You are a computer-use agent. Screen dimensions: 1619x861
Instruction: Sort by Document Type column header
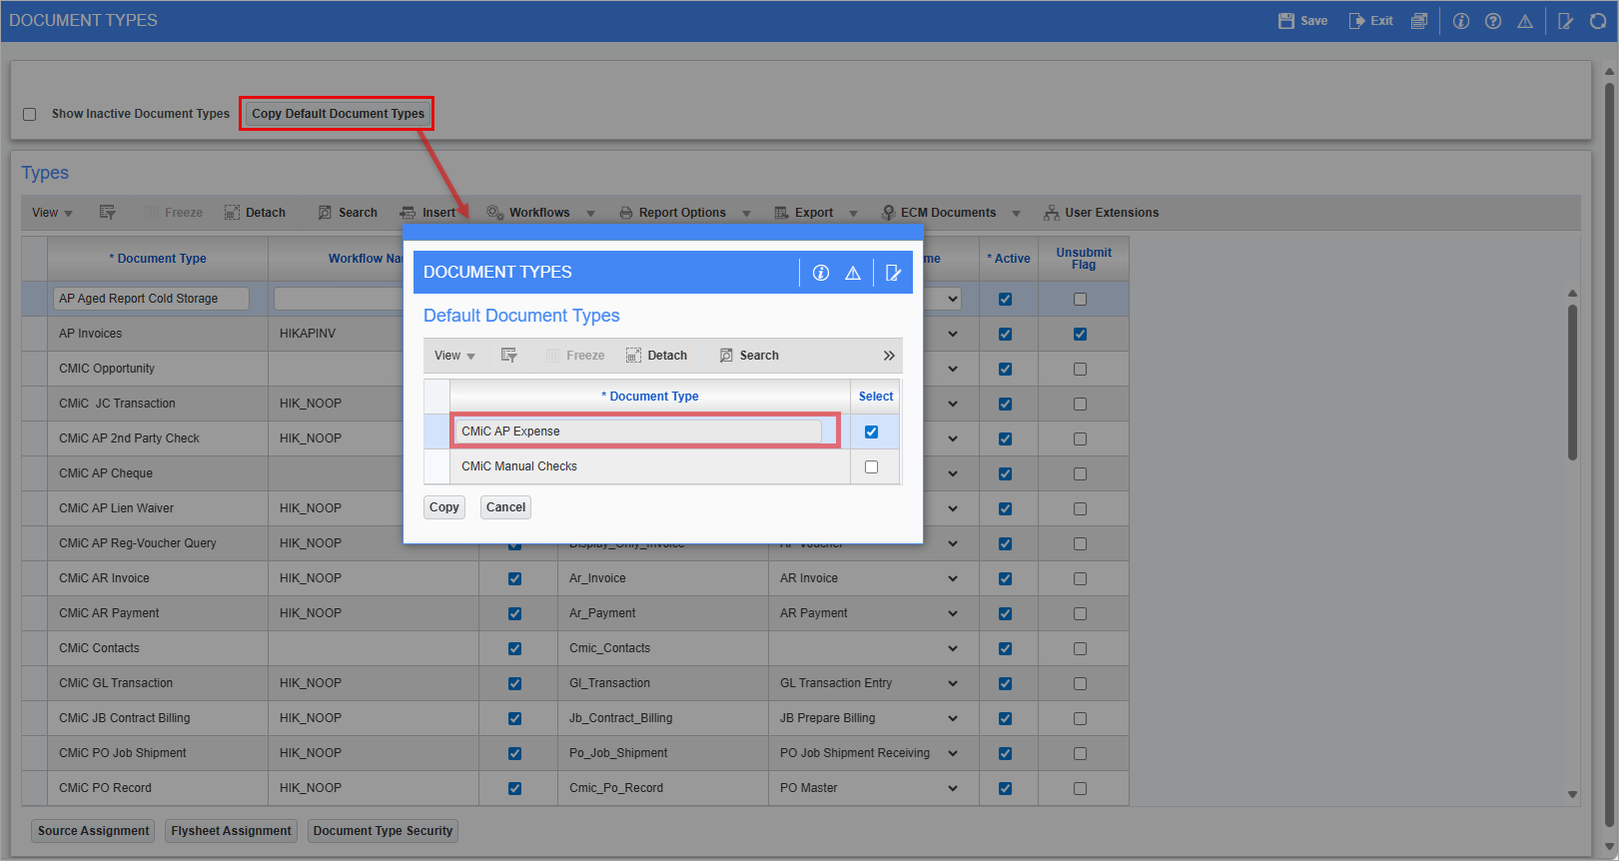[158, 259]
